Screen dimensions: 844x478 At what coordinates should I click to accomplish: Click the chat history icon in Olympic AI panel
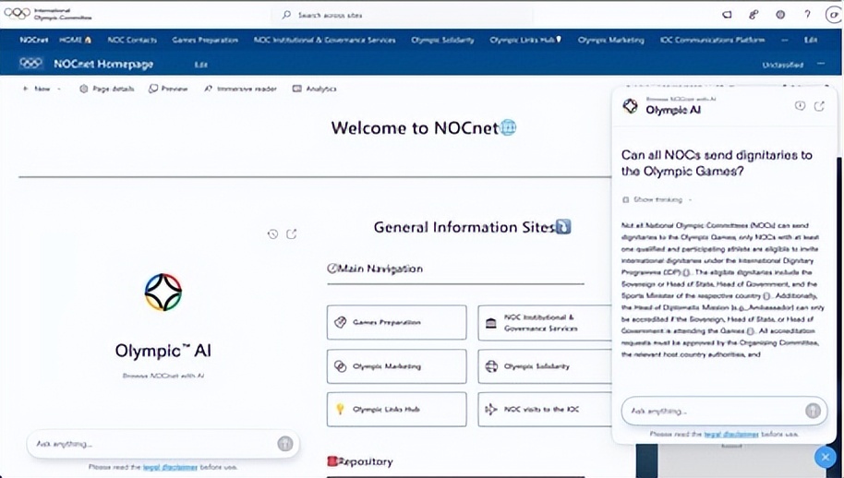click(800, 106)
